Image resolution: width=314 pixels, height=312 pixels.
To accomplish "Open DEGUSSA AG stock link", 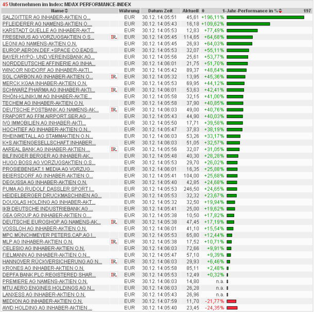I will [x=45, y=183].
